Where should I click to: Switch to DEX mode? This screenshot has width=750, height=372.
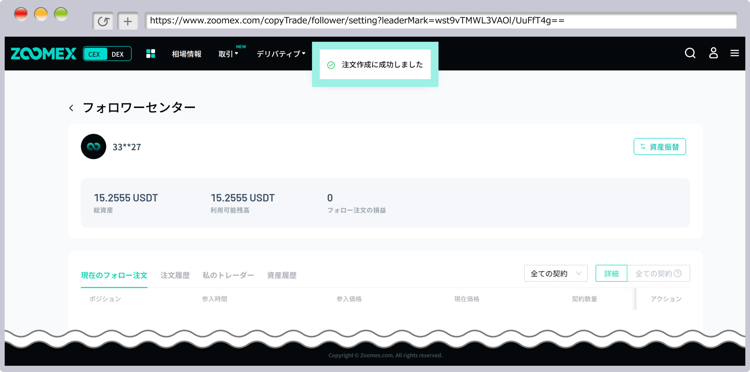coord(118,54)
